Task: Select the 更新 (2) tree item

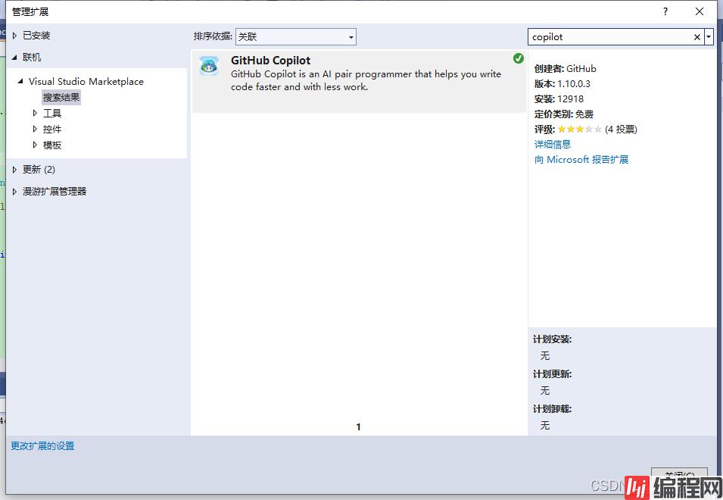Action: (x=39, y=170)
